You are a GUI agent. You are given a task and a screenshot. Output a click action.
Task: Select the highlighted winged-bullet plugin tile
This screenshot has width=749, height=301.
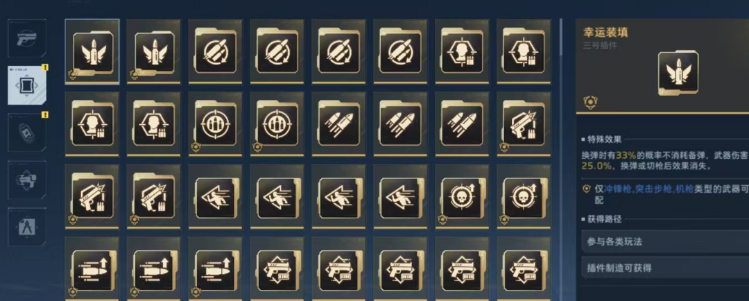(x=92, y=51)
